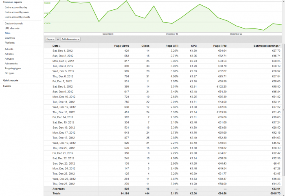Sort by Estimated earnings column

[x=267, y=46]
